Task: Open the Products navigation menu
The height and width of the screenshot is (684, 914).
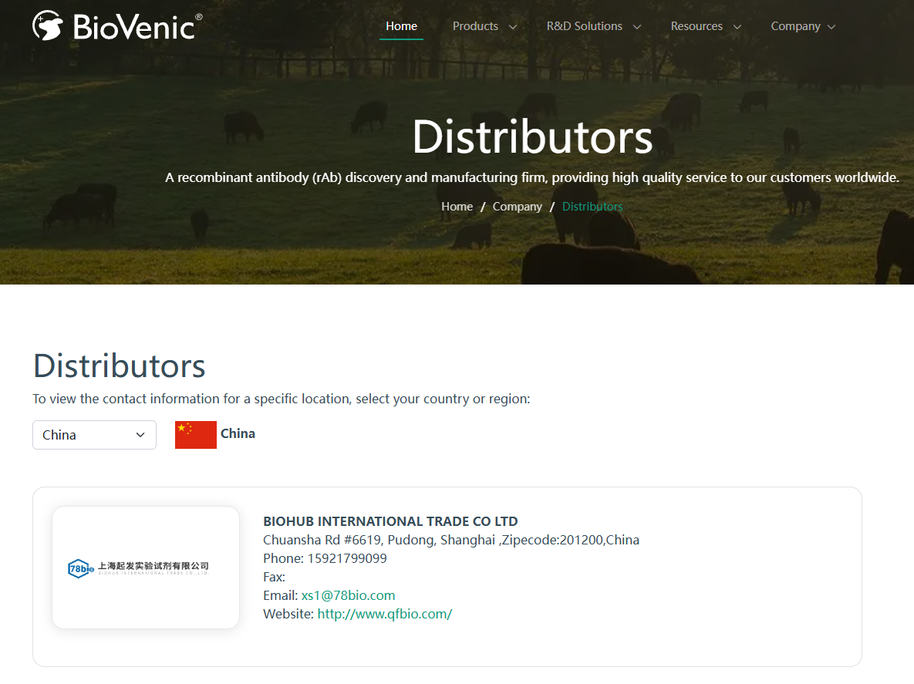Action: point(475,26)
